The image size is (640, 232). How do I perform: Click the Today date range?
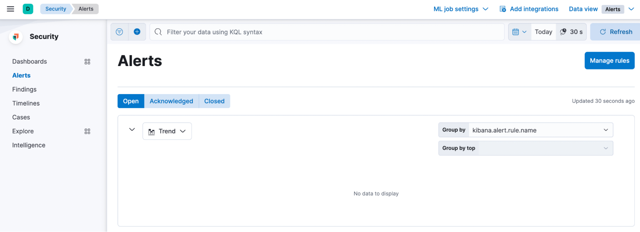(x=543, y=32)
